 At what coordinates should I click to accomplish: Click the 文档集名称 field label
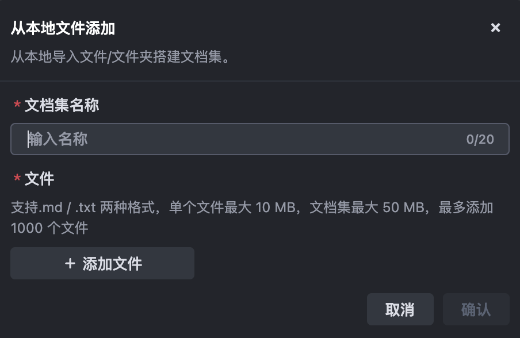(62, 105)
